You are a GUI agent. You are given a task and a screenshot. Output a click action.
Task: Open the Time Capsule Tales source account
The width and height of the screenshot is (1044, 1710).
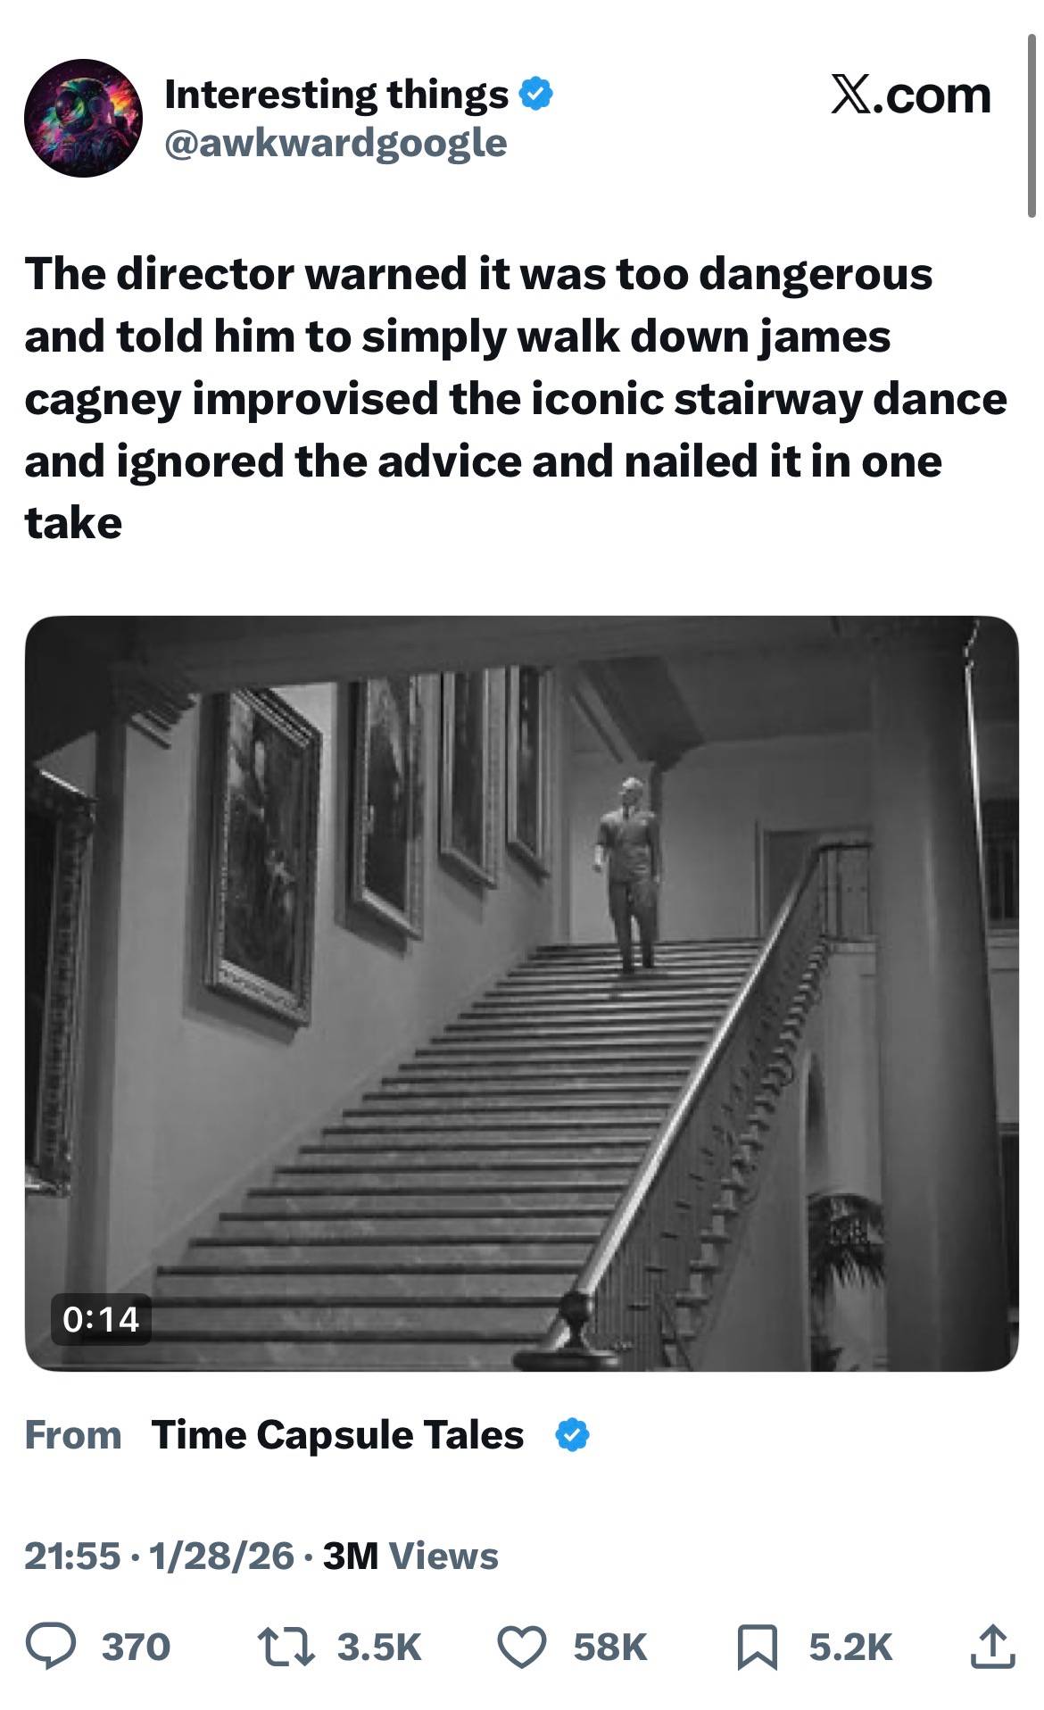(x=337, y=1435)
